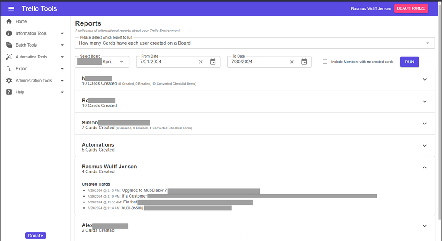Click the 'If a Customer' card entry
The width and height of the screenshot is (442, 241).
click(232, 196)
